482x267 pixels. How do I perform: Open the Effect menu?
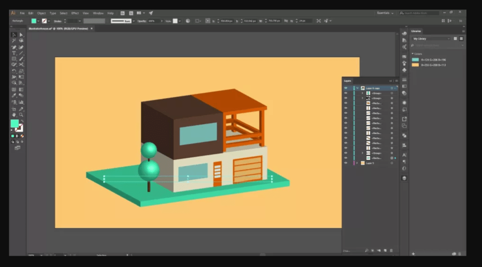75,13
